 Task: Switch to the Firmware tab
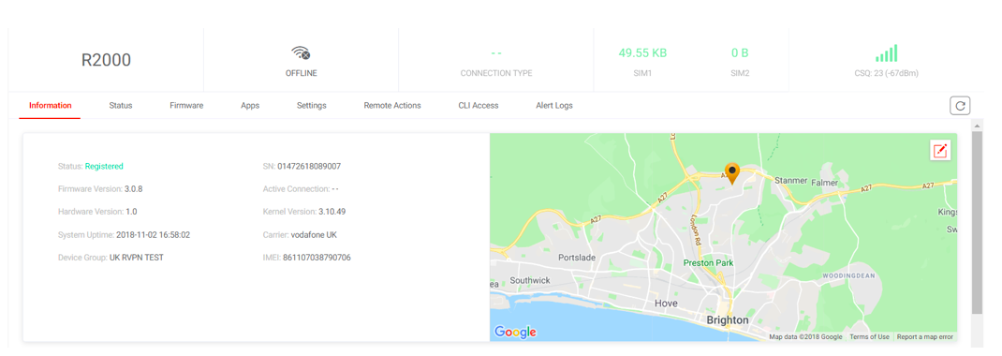pyautogui.click(x=186, y=106)
